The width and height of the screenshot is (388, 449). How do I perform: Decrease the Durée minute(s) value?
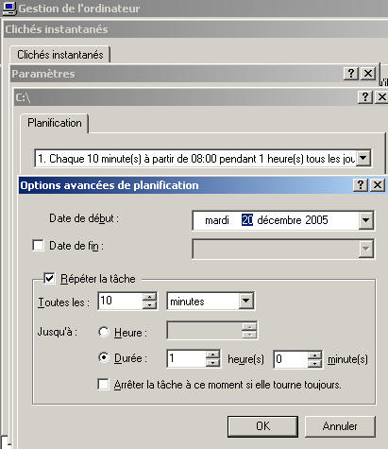[x=314, y=363]
